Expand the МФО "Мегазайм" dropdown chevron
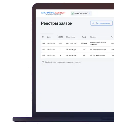This screenshot has height=125, width=114. (x=90, y=13)
